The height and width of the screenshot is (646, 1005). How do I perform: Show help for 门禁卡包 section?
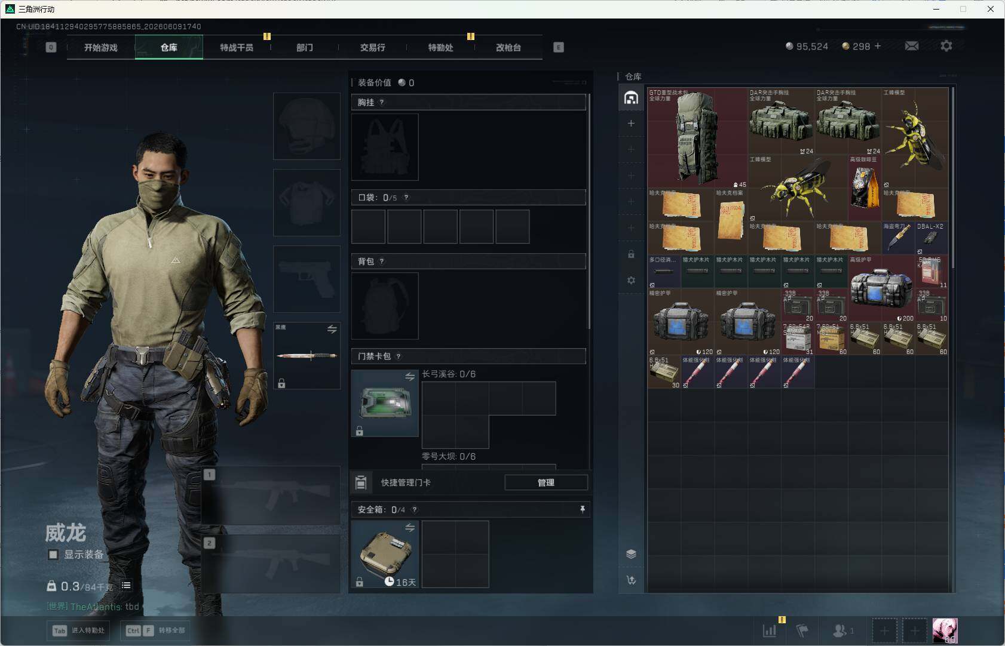[x=399, y=356]
